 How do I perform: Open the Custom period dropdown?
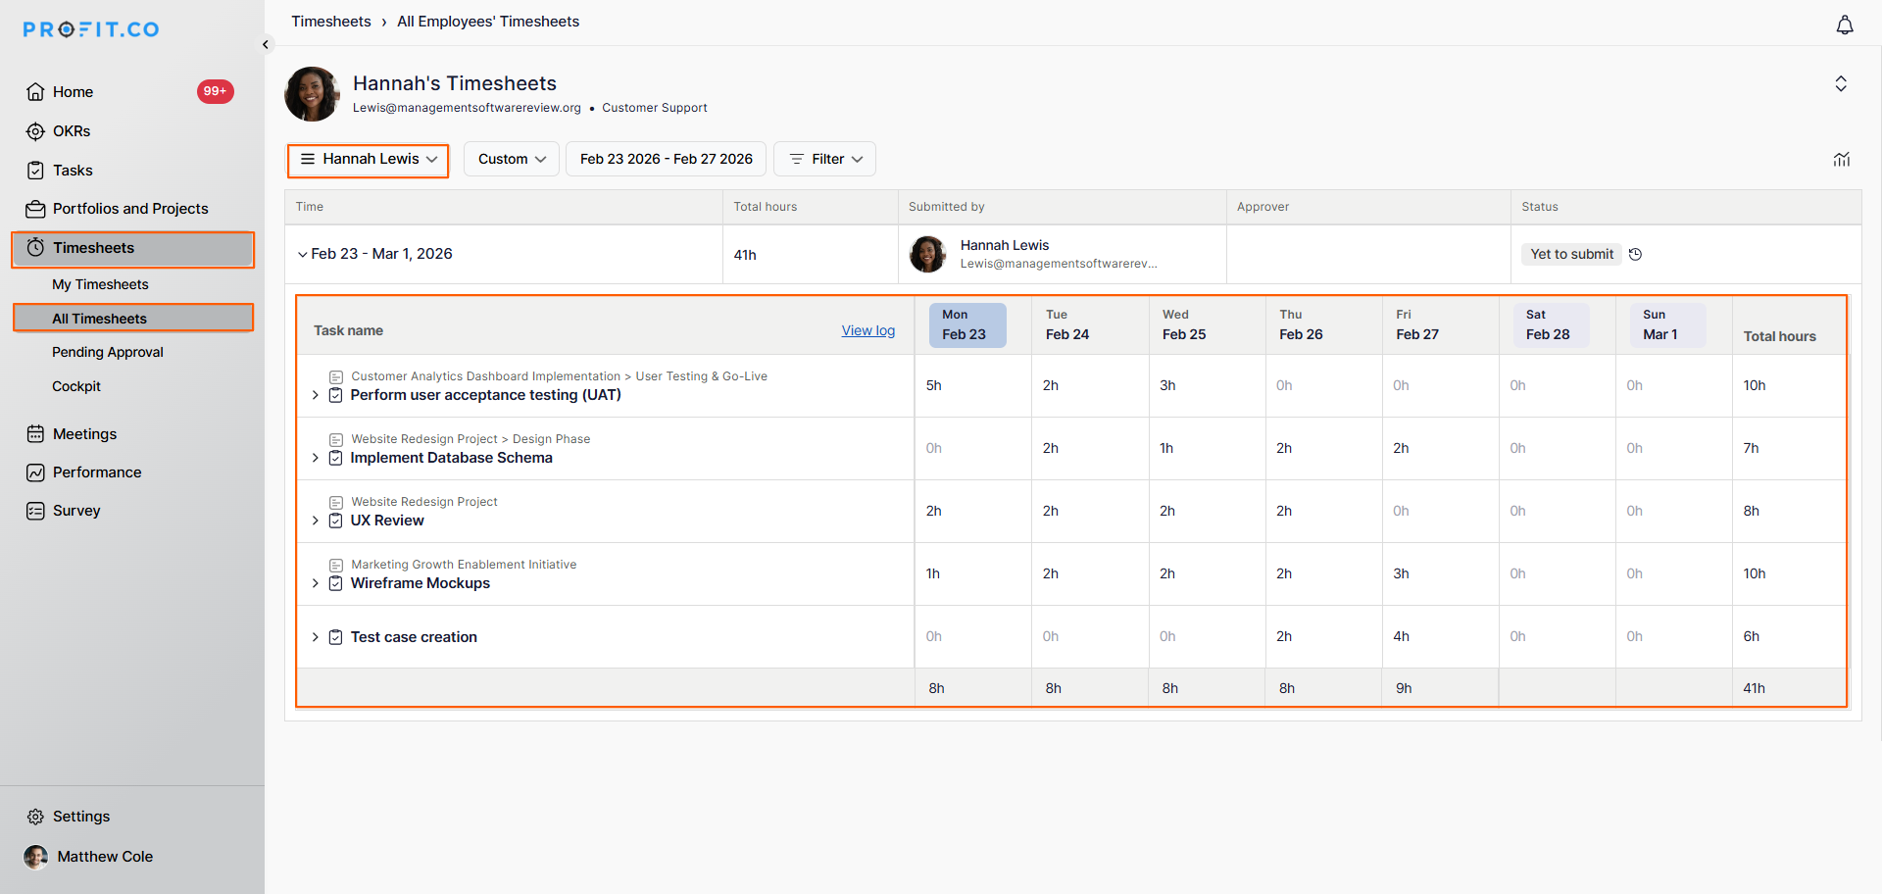coord(511,160)
